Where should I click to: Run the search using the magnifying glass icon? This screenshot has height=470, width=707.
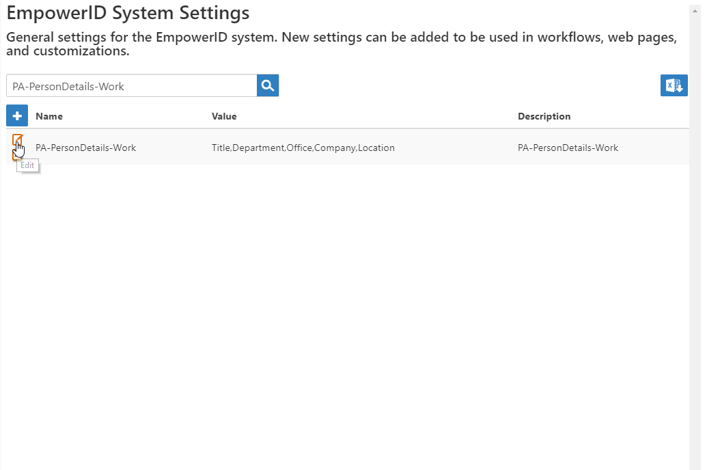pos(267,85)
